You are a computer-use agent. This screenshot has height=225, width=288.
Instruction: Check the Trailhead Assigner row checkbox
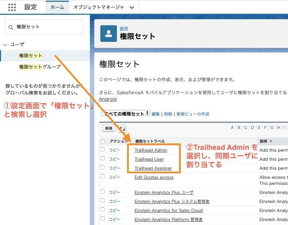click(102, 167)
